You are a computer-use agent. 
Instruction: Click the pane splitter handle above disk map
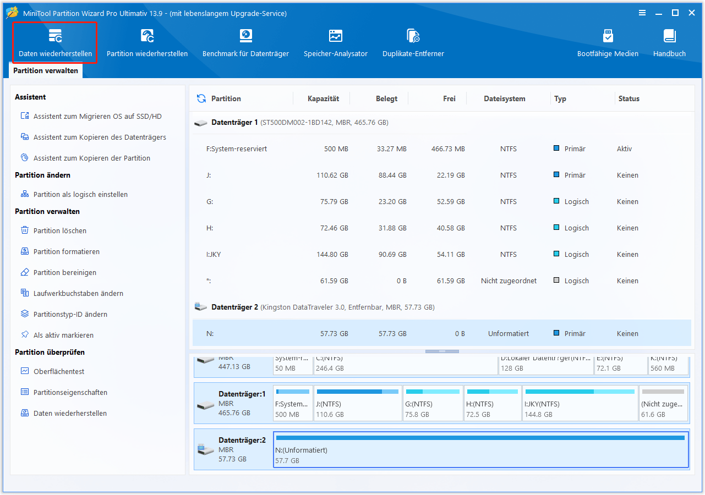tap(442, 351)
